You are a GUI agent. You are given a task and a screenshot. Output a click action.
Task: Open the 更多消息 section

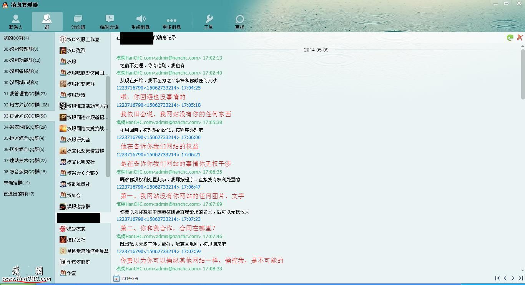pyautogui.click(x=171, y=22)
